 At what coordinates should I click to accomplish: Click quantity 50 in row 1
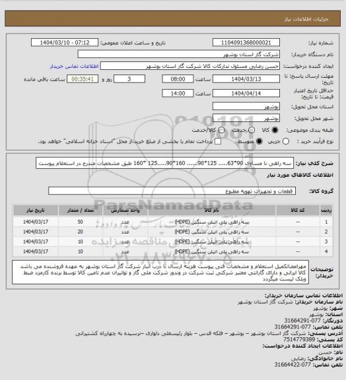(x=81, y=222)
